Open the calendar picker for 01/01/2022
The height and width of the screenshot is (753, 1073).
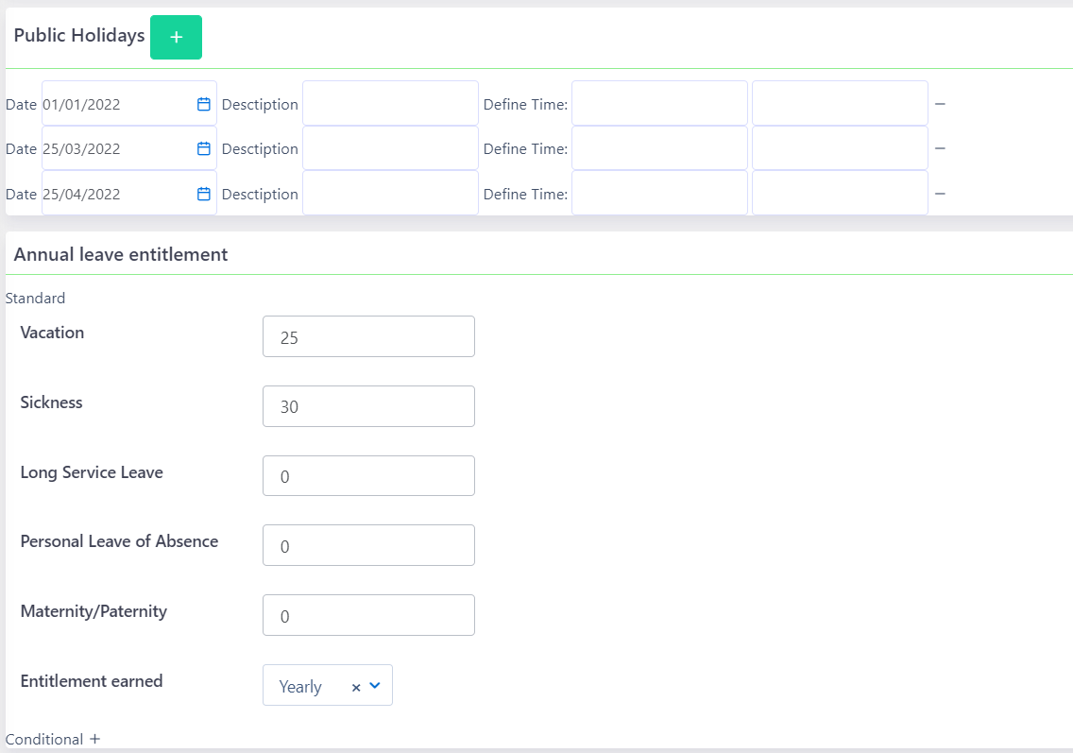[x=203, y=104]
